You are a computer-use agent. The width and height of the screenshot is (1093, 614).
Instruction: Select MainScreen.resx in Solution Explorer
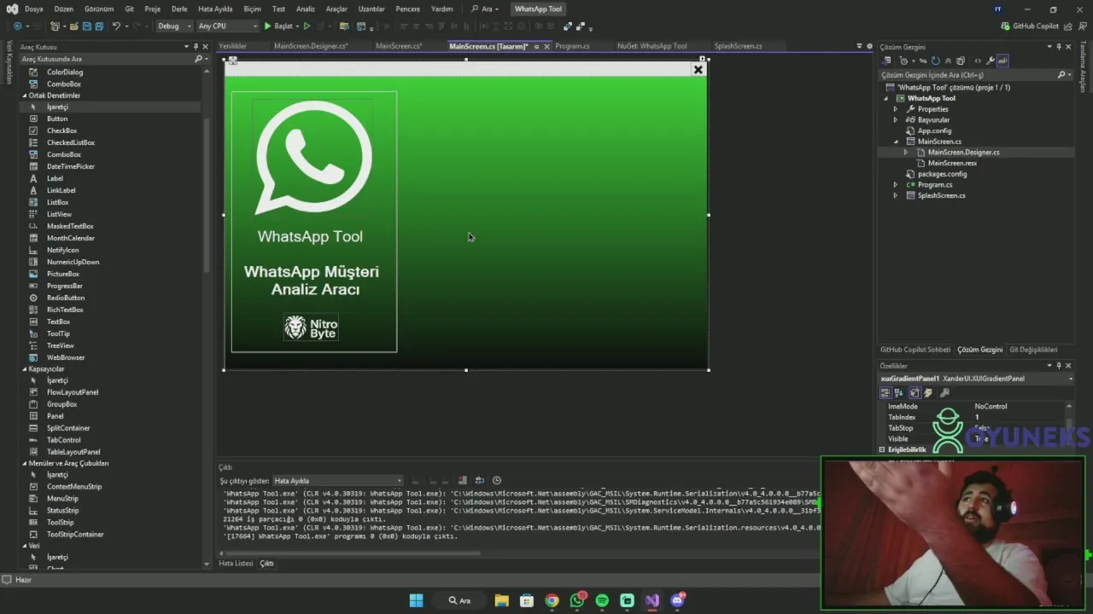[952, 163]
